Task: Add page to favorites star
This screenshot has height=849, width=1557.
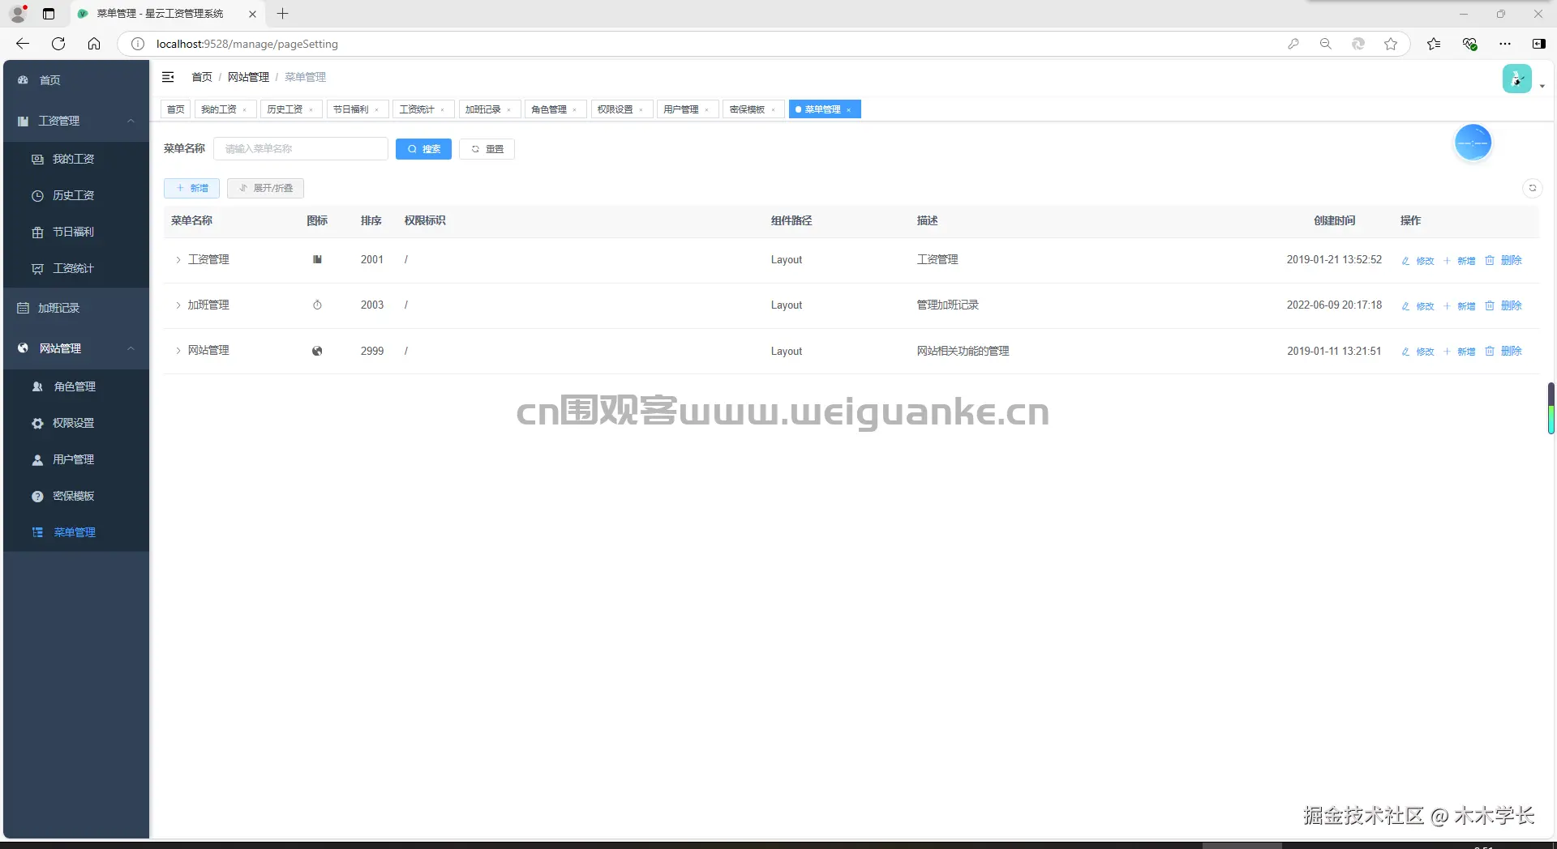Action: (1391, 44)
